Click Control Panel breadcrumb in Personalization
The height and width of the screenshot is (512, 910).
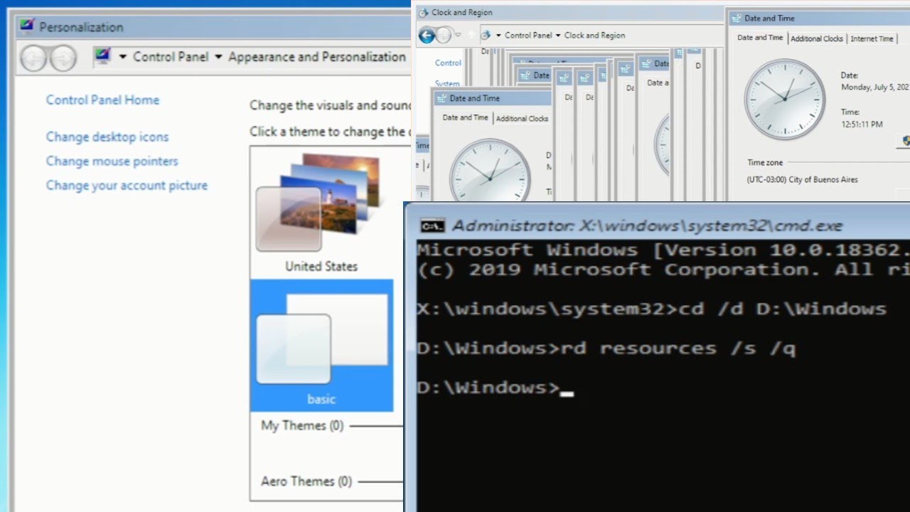pos(171,57)
